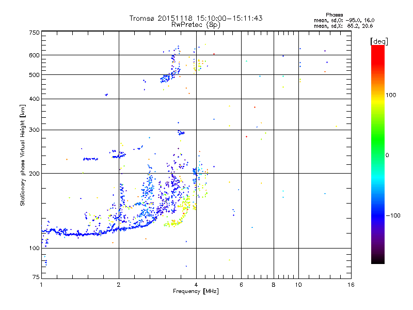Click the '[deg]' colorbar unit label
This screenshot has width=413, height=310.
coord(379,41)
